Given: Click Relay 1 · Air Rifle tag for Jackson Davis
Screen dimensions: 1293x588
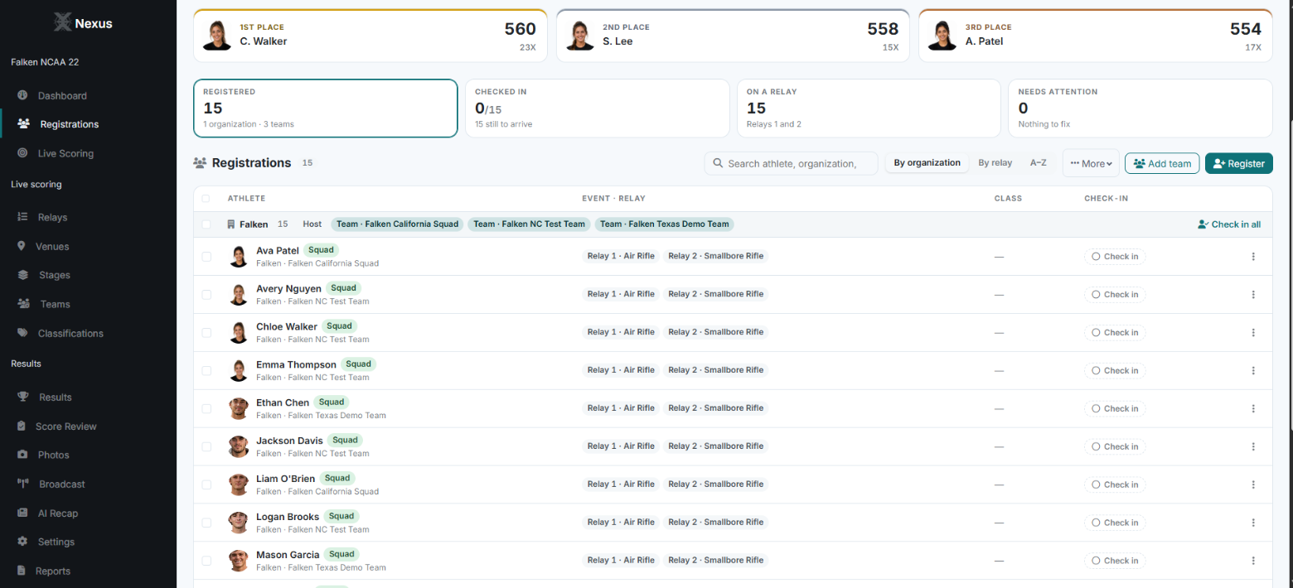Looking at the screenshot, I should click(621, 446).
